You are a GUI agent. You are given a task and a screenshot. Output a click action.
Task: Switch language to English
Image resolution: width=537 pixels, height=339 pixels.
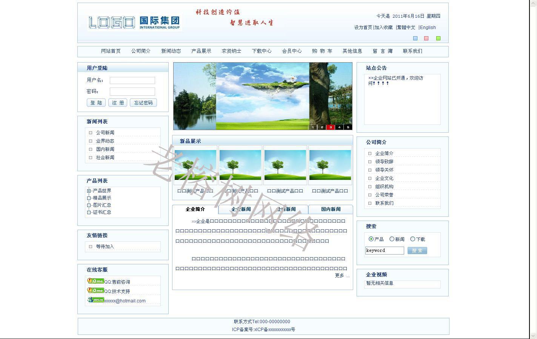(x=428, y=28)
